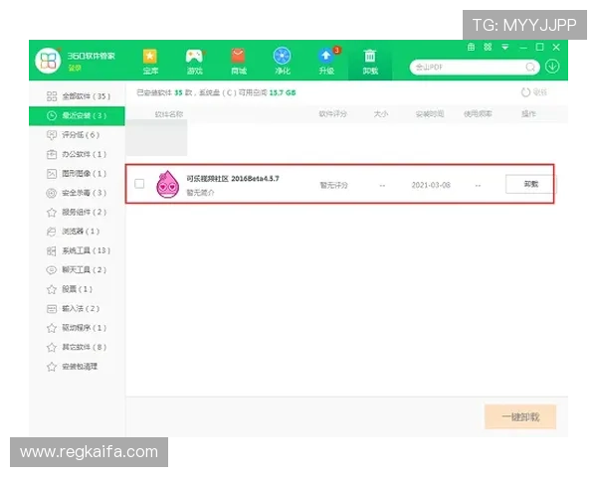Select 图形图像 (1) category
597x477 pixels.
[x=77, y=174]
